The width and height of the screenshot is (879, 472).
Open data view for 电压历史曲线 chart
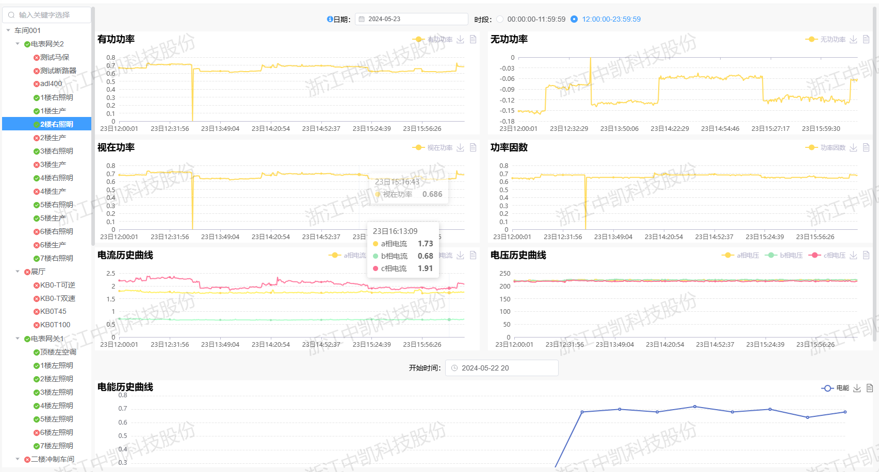[866, 256]
